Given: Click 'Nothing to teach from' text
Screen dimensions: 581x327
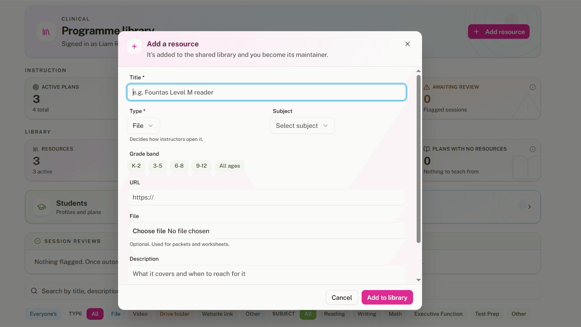Looking at the screenshot, I should [x=451, y=172].
